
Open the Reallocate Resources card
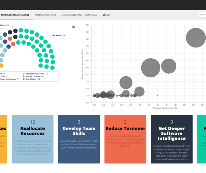pos(33,139)
